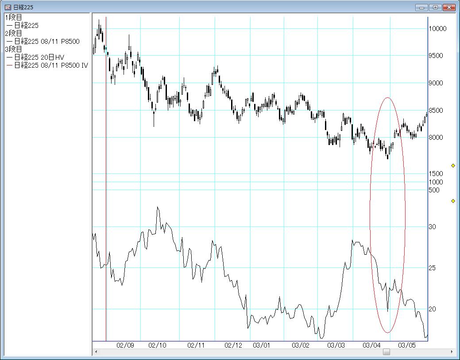Maximize the 日経225 chart window
Image resolution: width=460 pixels, height=360 pixels.
coord(436,7)
